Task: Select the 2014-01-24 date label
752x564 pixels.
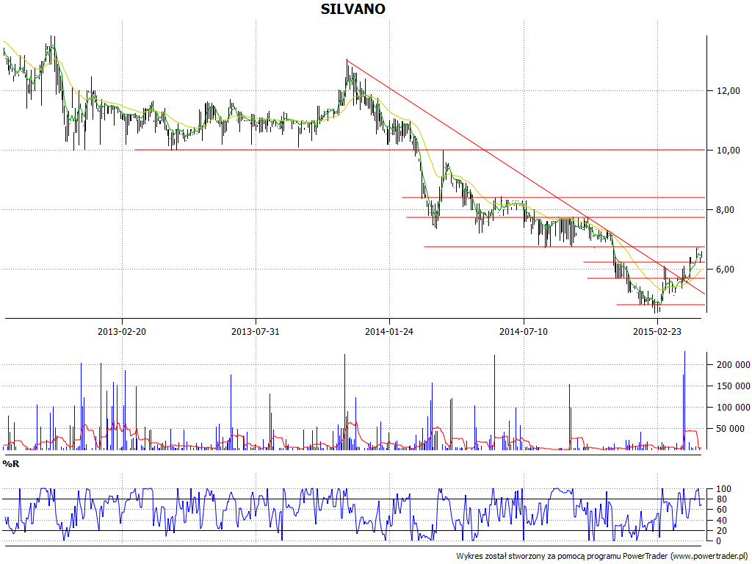Action: (389, 331)
